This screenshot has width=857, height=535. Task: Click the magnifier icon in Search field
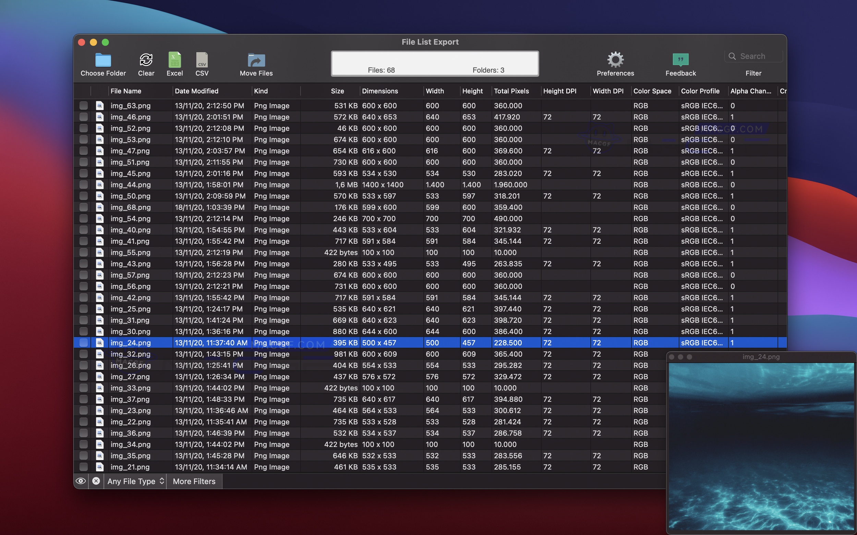(732, 56)
